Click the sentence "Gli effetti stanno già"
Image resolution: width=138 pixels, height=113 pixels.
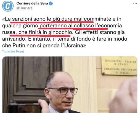coord(100,32)
